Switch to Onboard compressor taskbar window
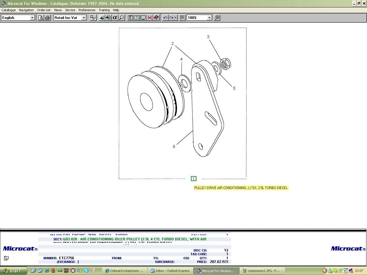 click(124, 271)
